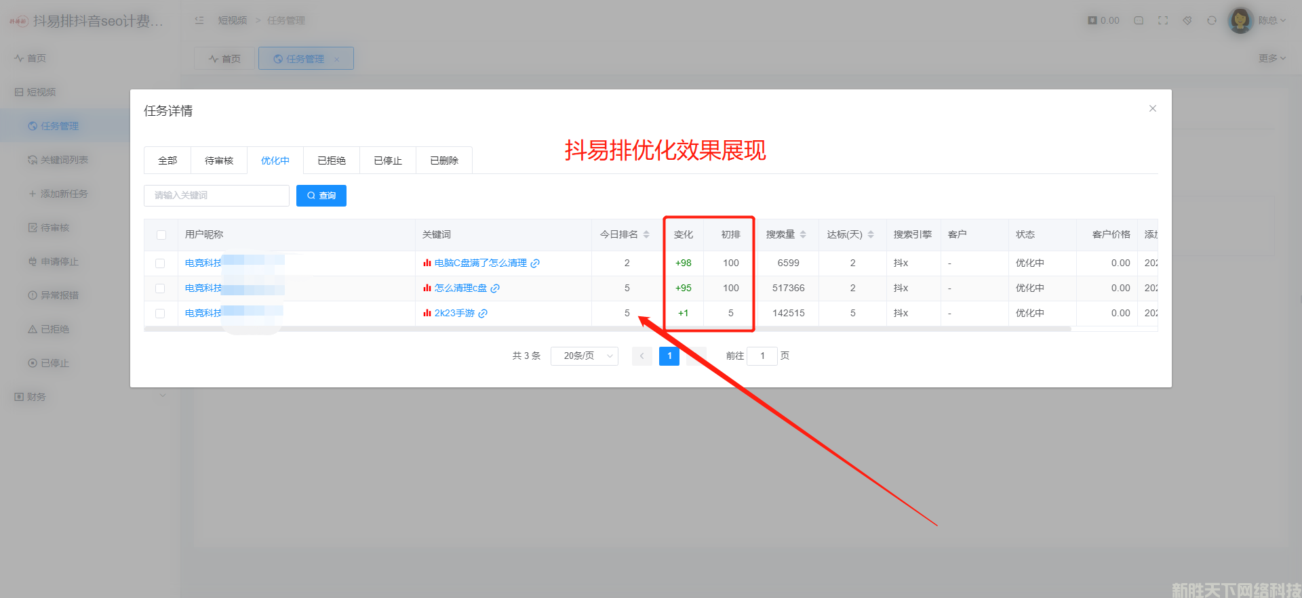
Task: Close the 任务详情 dialog
Action: tap(1152, 108)
